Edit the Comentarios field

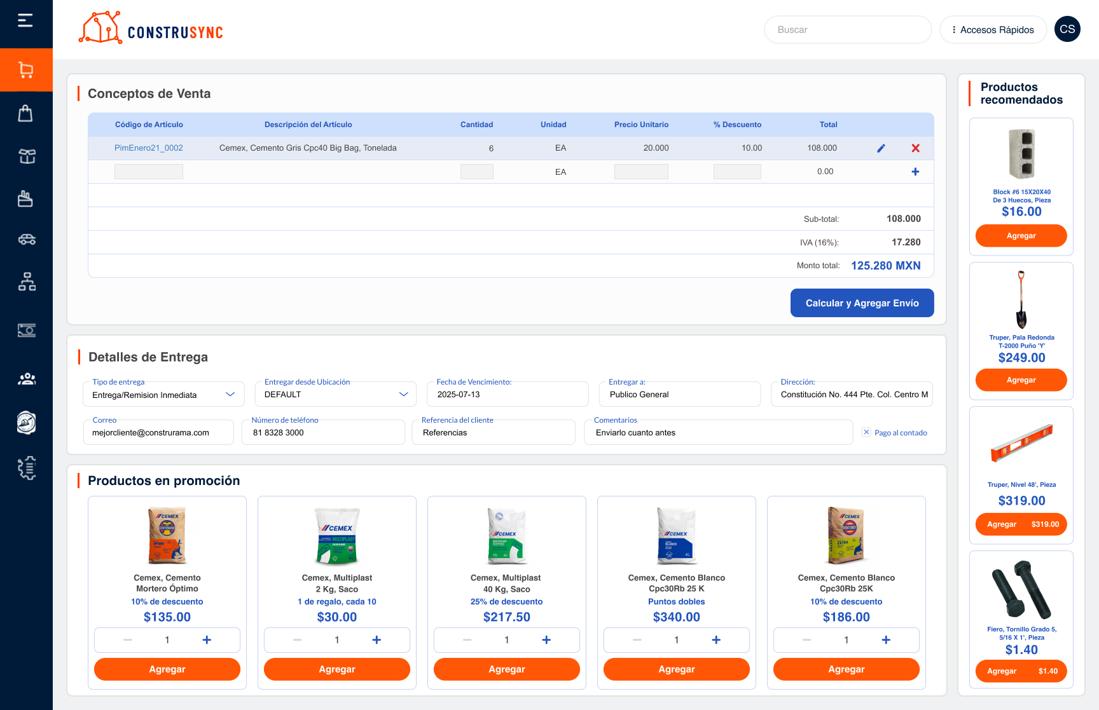pyautogui.click(x=719, y=432)
